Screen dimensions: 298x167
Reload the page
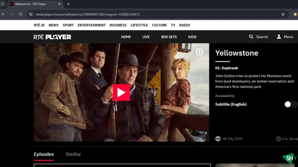click(20, 14)
